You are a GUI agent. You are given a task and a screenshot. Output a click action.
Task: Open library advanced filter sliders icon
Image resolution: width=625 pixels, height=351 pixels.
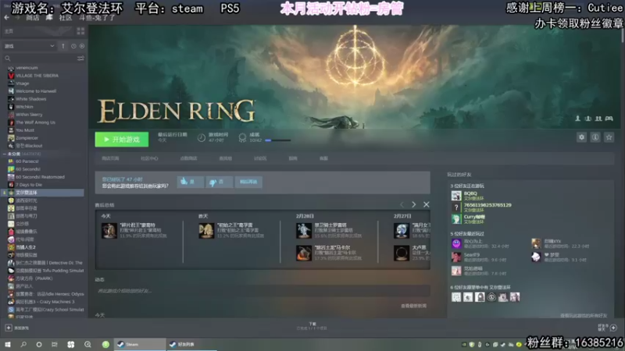[80, 58]
